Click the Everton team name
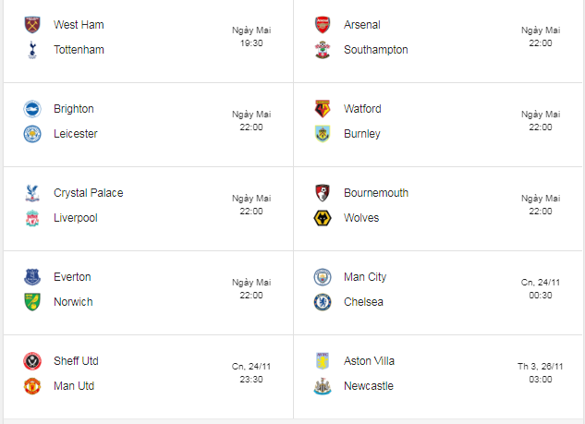This screenshot has width=585, height=424. 72,277
